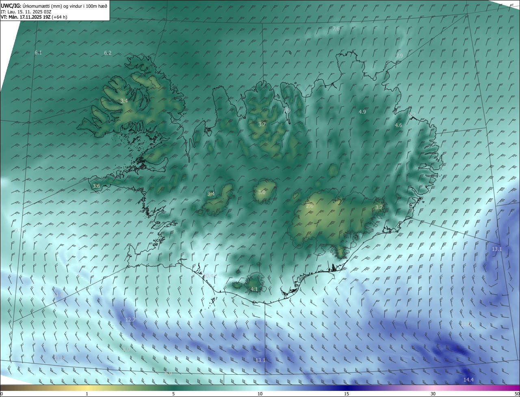Click the 10.4 value near the southwest coast
The width and height of the screenshot is (520, 397).
click(208, 276)
